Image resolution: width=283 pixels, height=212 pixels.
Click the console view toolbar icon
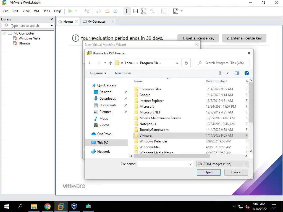(164, 11)
